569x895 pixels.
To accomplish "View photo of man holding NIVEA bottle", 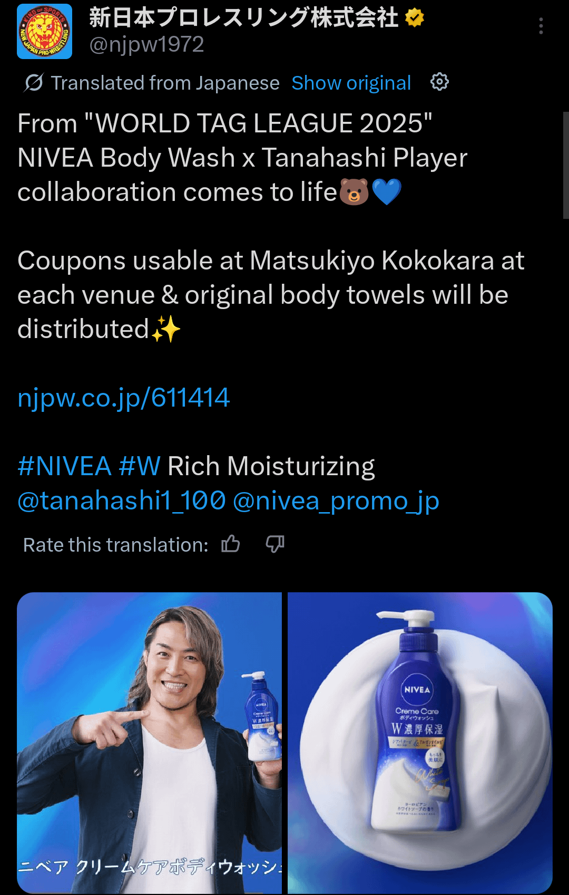I will (150, 743).
